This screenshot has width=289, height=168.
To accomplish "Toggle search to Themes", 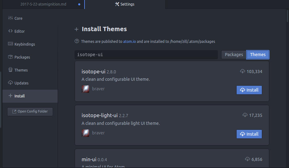I will click(x=258, y=55).
